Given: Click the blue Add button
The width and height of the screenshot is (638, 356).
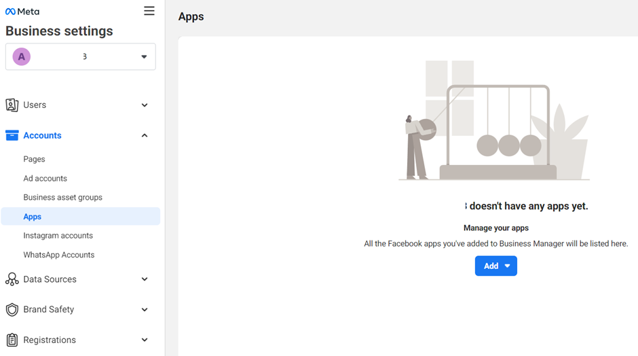Looking at the screenshot, I should coord(496,266).
